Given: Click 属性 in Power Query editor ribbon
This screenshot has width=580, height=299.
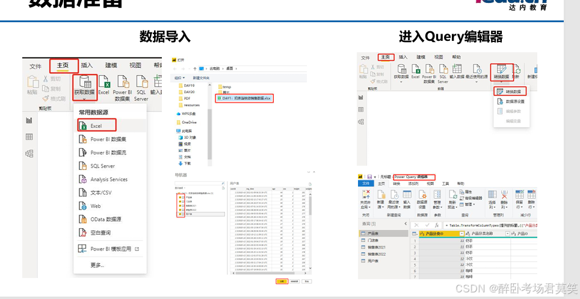Looking at the screenshot, I should pos(466,192).
